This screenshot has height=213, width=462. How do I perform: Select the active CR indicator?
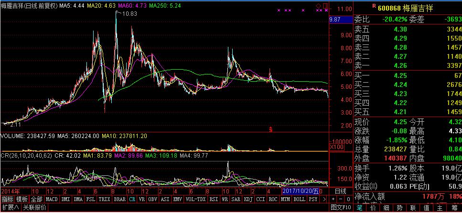coord(132,199)
